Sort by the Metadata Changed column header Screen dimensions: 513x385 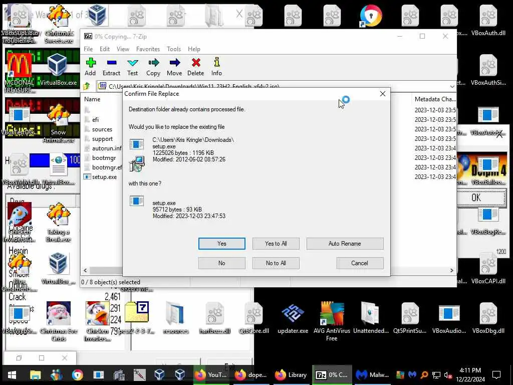434,99
